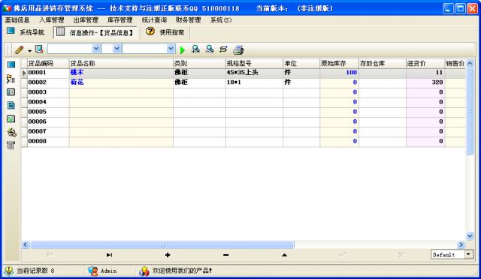Click the green run query arrow

(183, 50)
